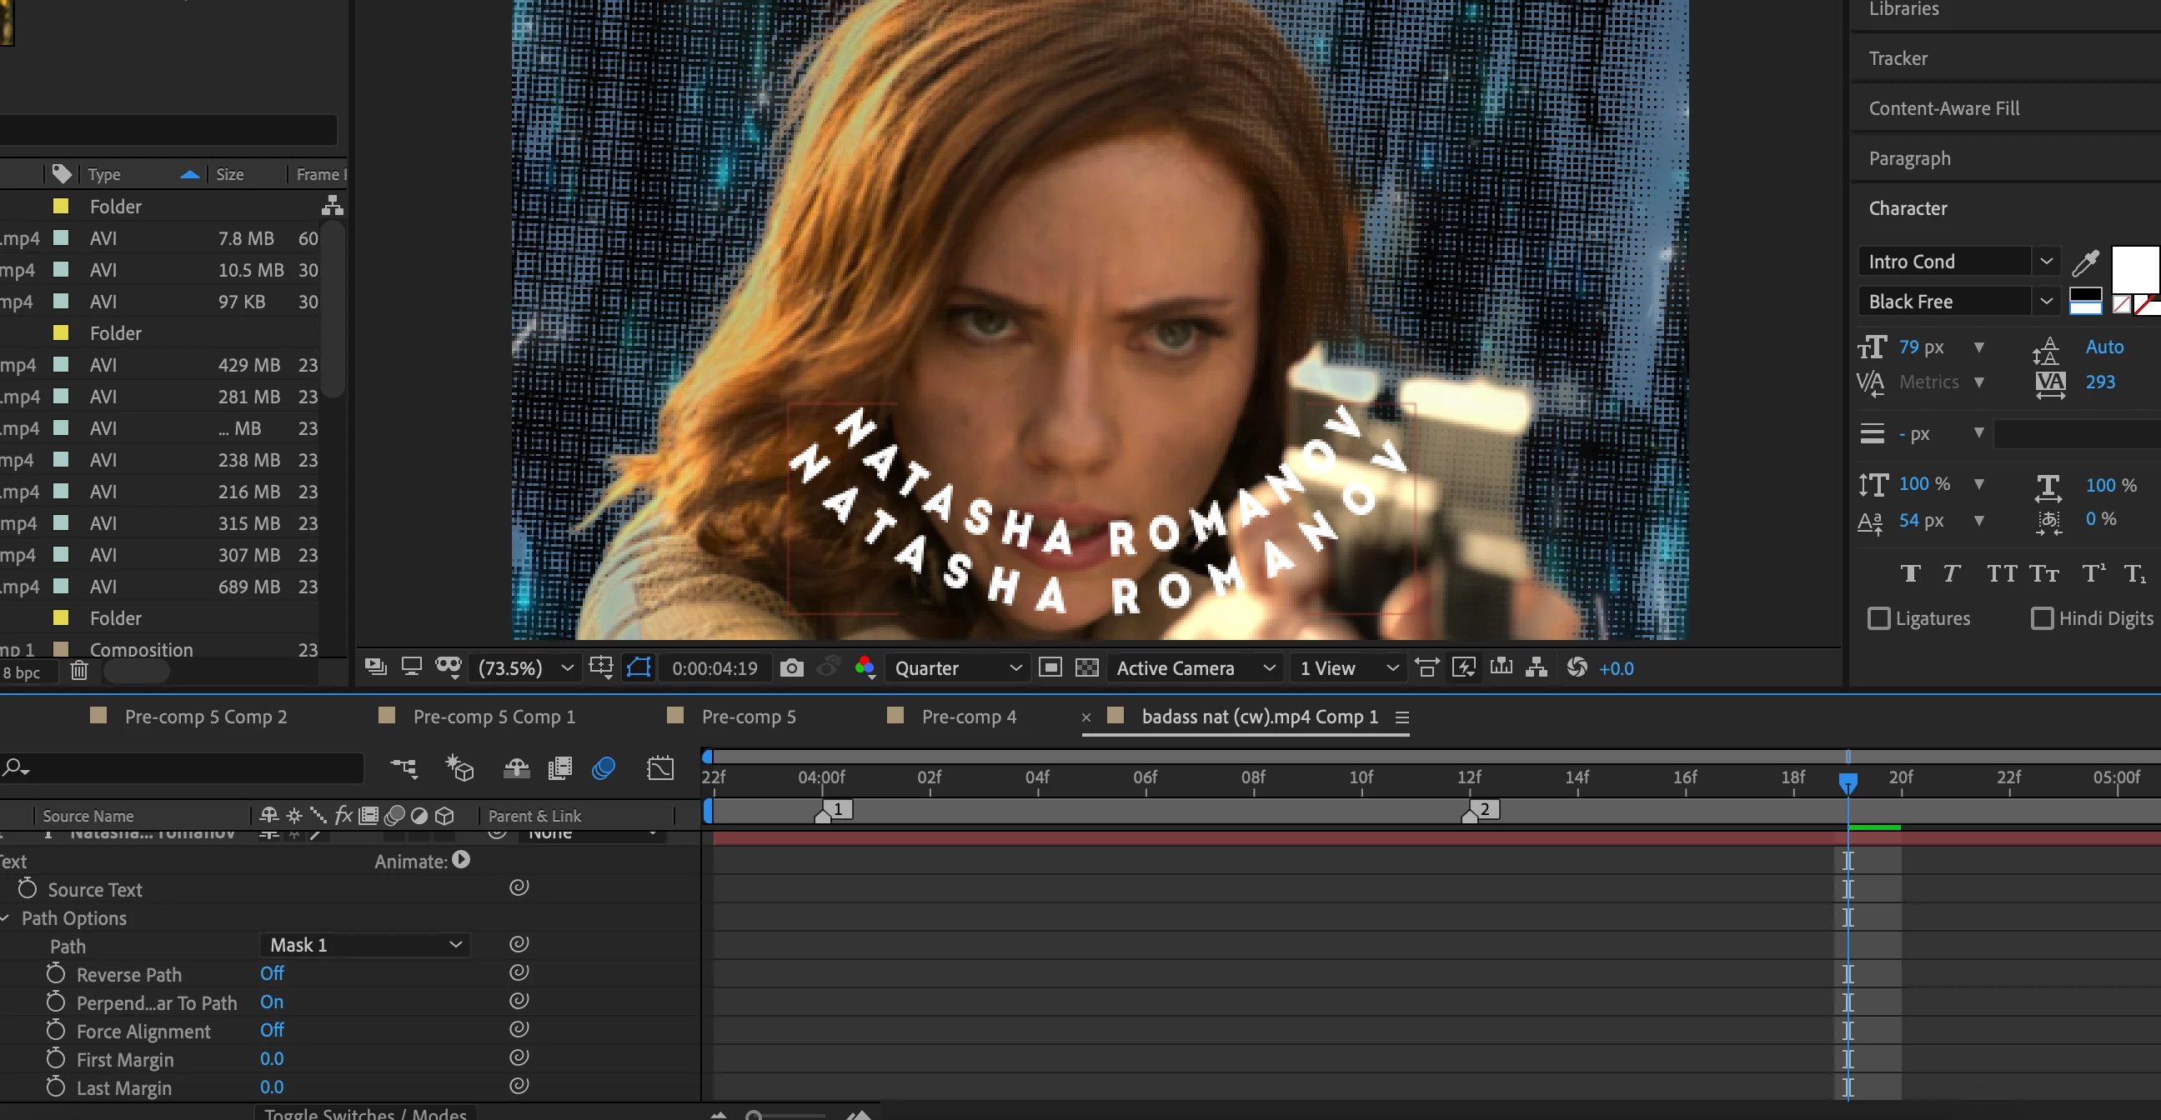Toggle the transparency grid icon
The height and width of the screenshot is (1120, 2161).
[x=1086, y=667]
